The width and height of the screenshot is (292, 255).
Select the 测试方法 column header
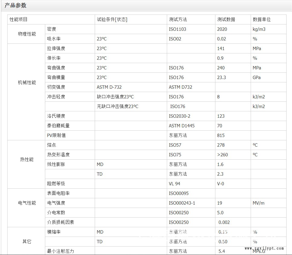coord(178,20)
